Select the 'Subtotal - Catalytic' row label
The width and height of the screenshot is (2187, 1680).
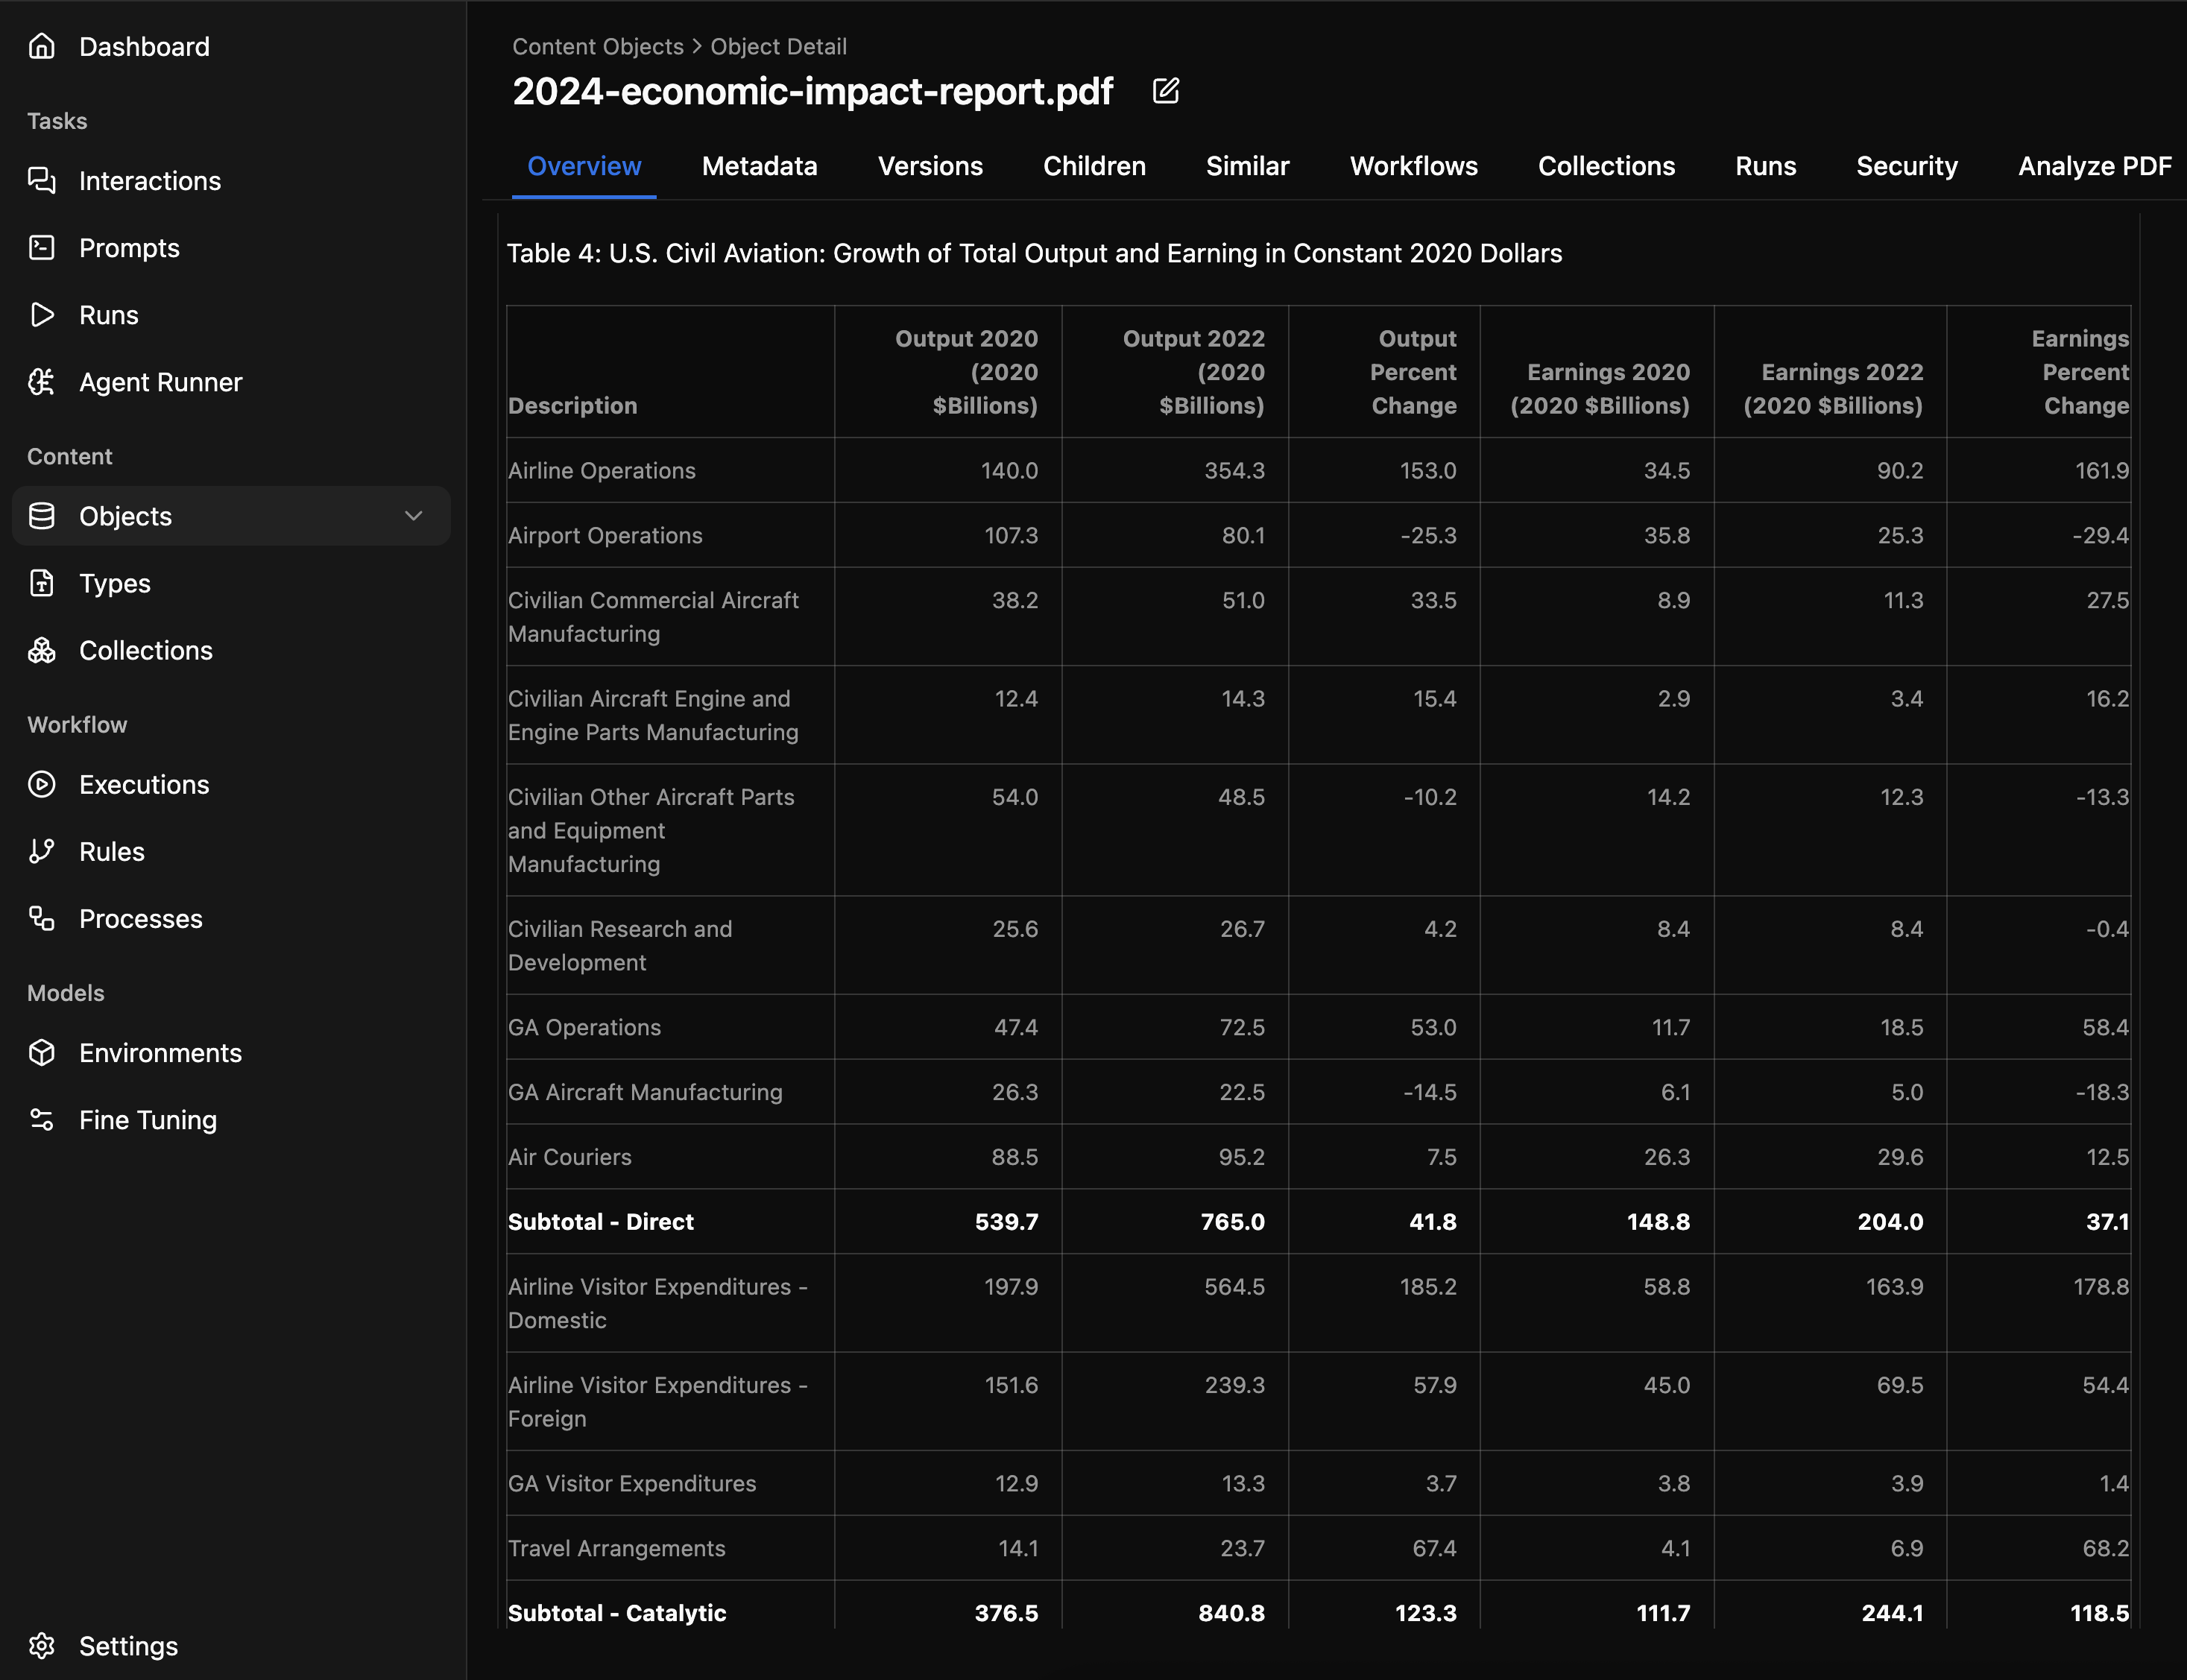(617, 1613)
